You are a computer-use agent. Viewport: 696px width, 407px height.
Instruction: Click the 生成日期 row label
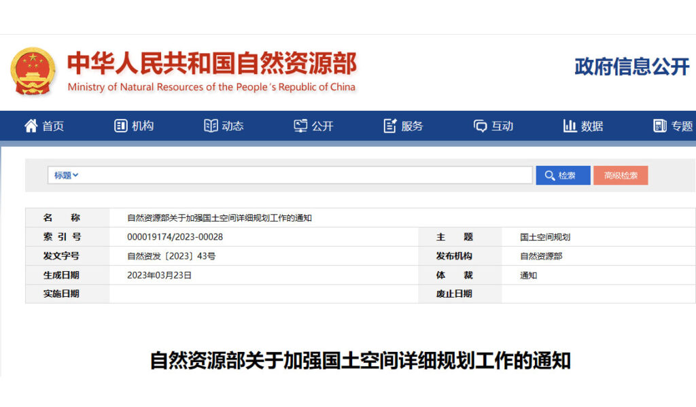coord(61,275)
